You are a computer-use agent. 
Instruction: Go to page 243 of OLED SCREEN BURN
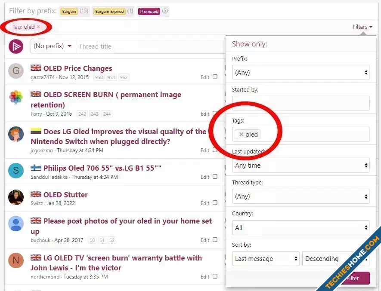tap(95, 114)
